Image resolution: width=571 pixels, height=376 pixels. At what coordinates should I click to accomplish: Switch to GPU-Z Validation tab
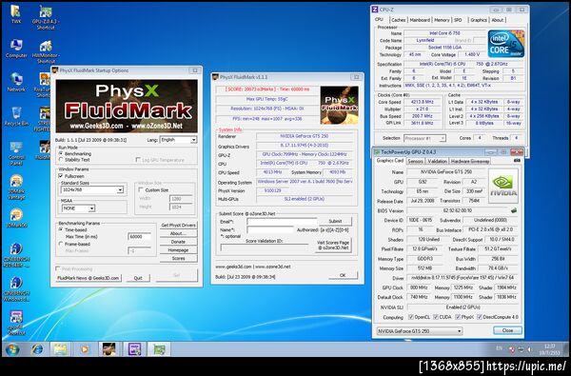coord(437,161)
